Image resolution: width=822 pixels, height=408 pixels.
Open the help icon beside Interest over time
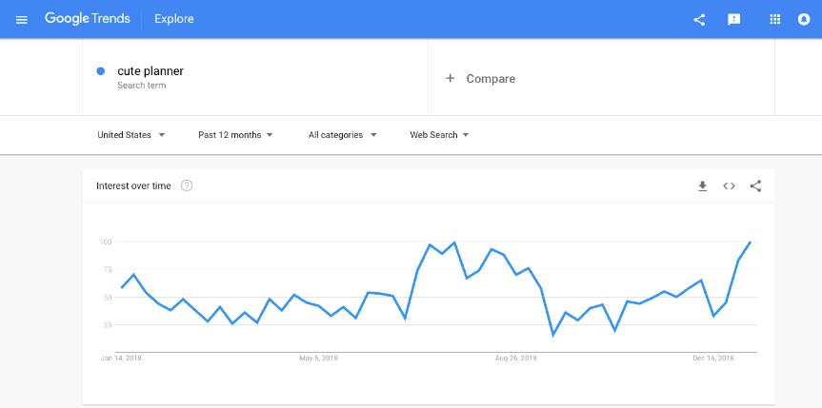click(187, 185)
